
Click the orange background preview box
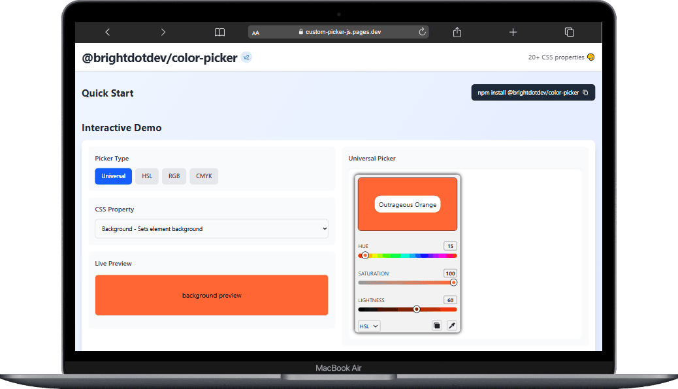point(212,295)
